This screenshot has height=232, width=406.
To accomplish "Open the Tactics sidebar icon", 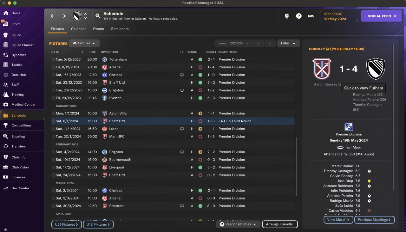I will pos(6,65).
